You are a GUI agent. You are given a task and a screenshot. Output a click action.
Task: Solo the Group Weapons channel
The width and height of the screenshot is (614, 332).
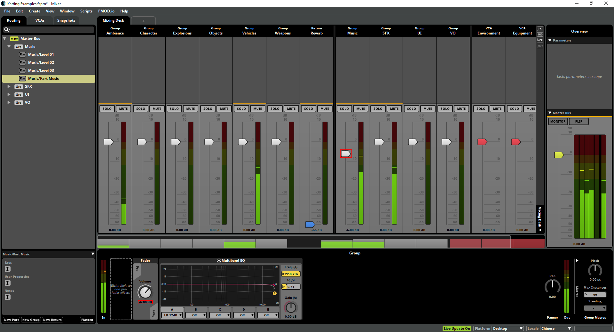coord(275,109)
